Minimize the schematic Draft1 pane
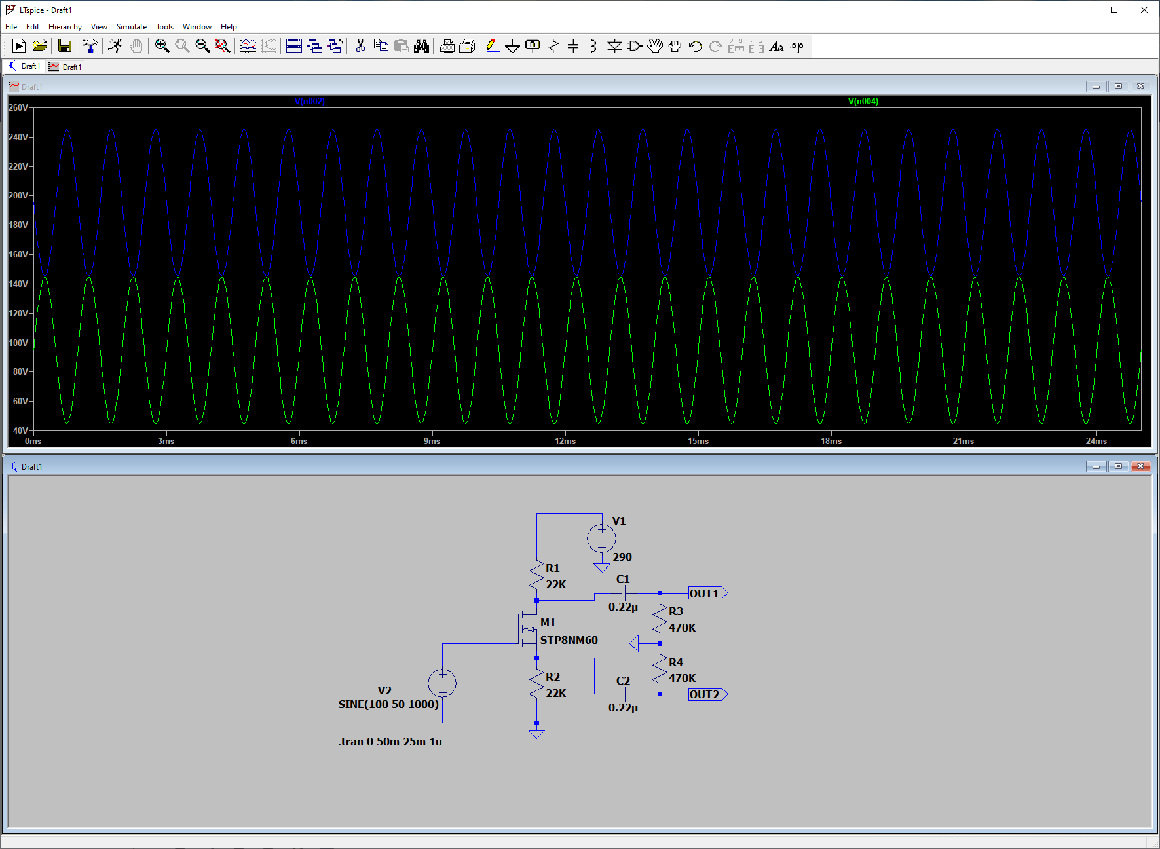 coord(1096,466)
